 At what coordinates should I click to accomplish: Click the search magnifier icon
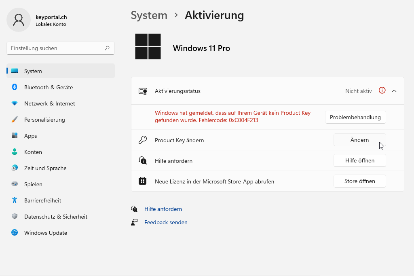click(x=107, y=48)
